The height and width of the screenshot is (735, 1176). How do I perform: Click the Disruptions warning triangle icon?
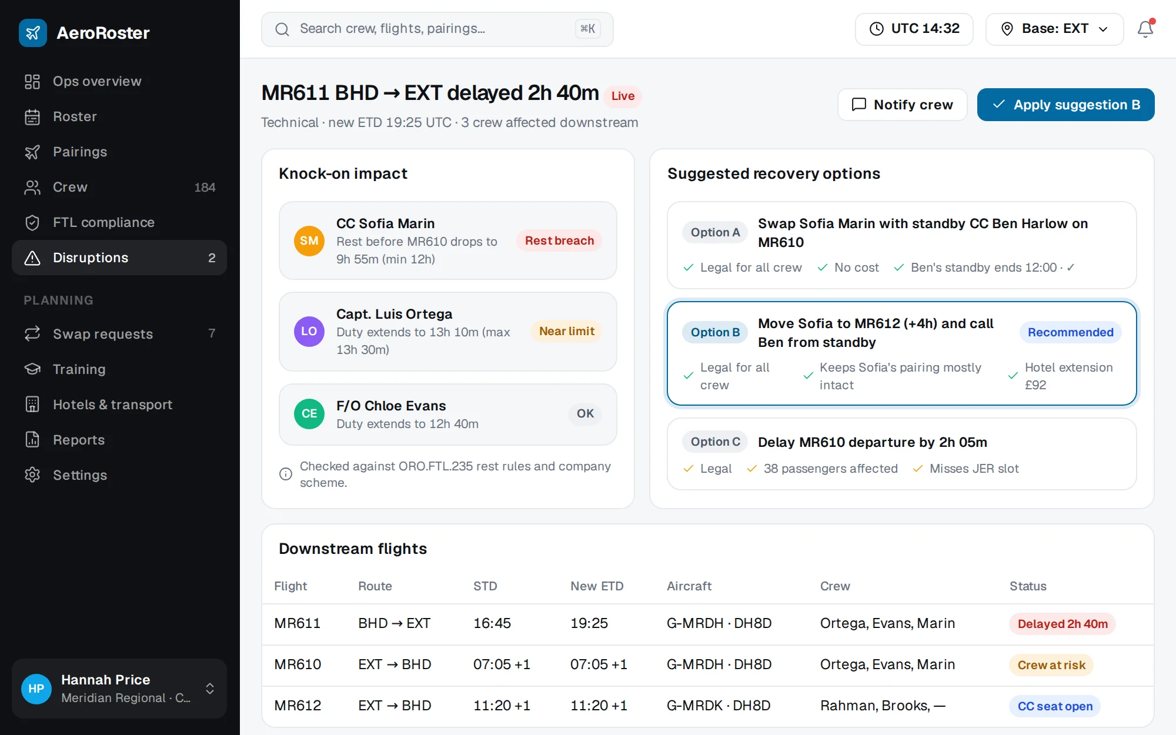tap(32, 258)
